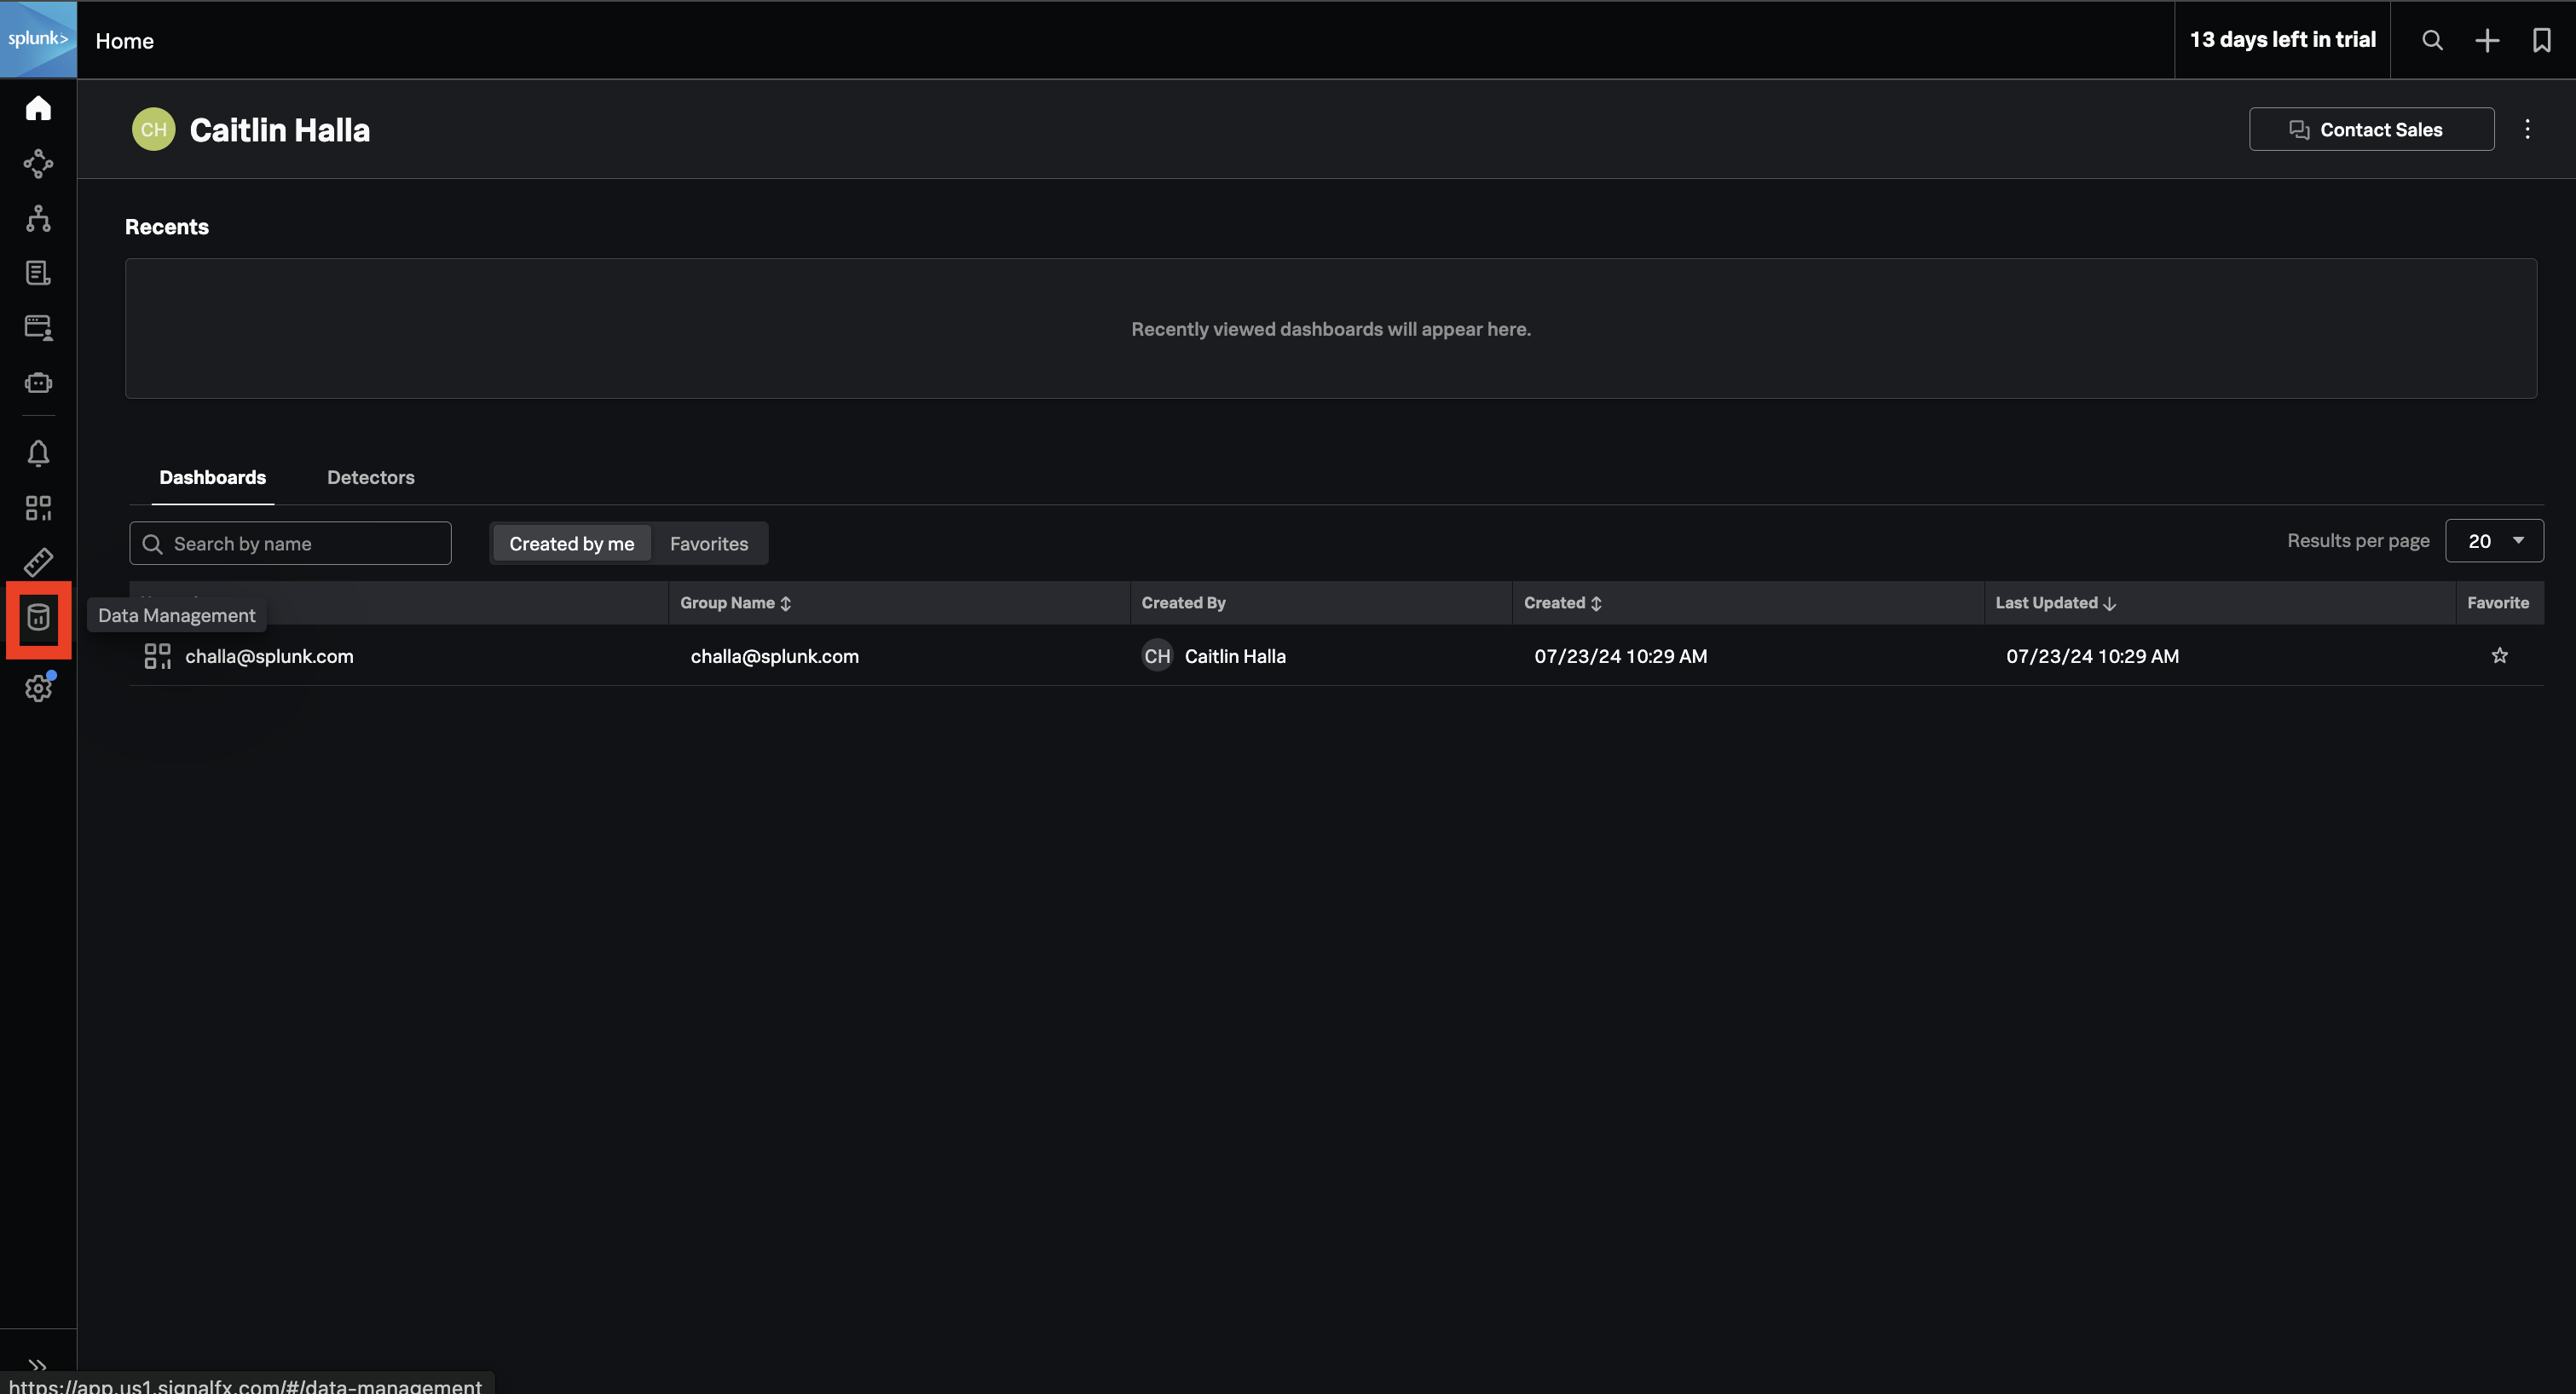Click the Contact Sales button
Viewport: 2576px width, 1394px height.
[x=2371, y=129]
